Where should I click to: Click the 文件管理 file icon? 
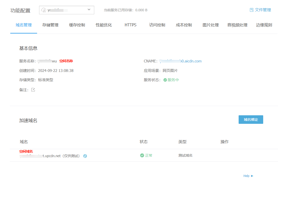point(252,10)
